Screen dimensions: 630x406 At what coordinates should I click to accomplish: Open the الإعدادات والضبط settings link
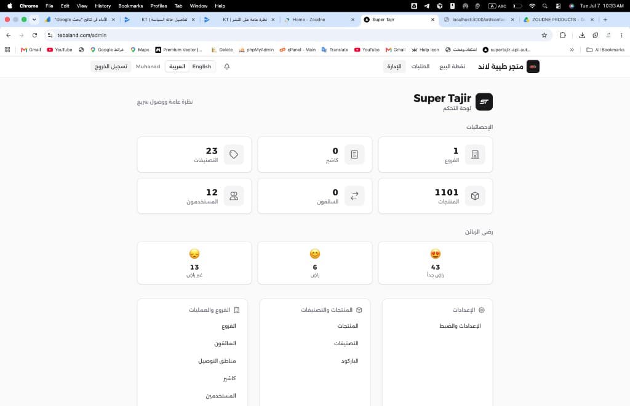point(460,326)
